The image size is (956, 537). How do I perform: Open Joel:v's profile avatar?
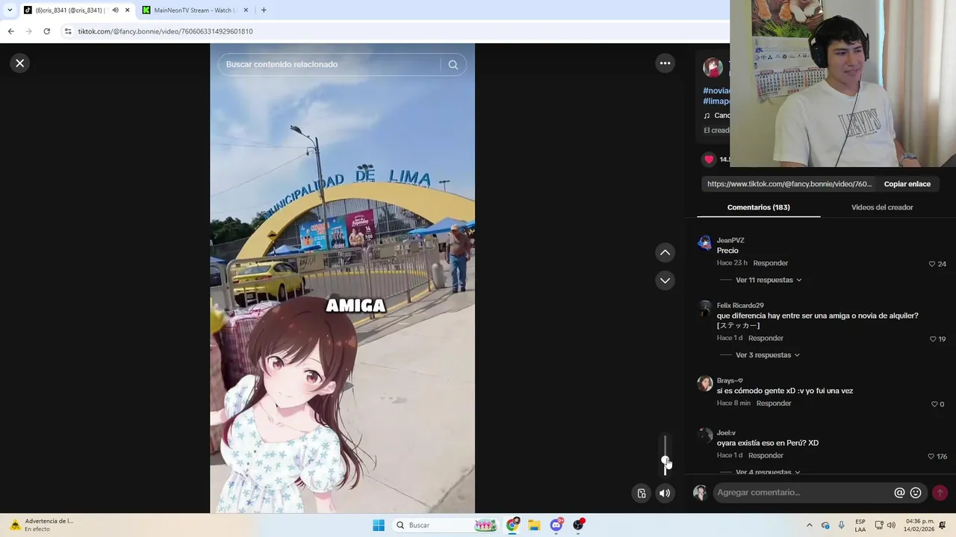point(704,436)
